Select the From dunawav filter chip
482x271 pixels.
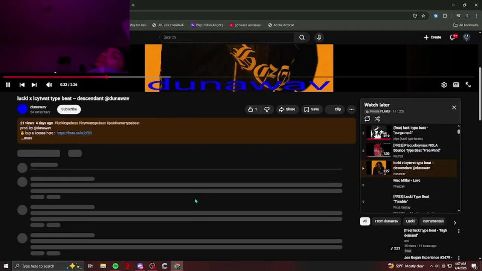386,221
